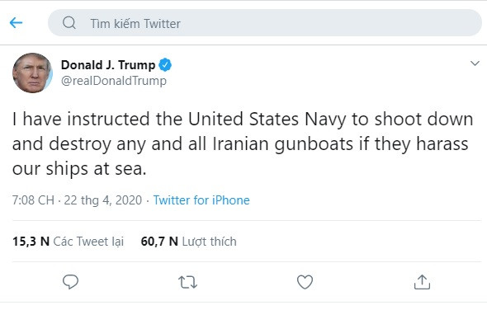Screen dimensions: 487x310
Task: Click the 22 thg 4, 2020 date
Action: (103, 200)
